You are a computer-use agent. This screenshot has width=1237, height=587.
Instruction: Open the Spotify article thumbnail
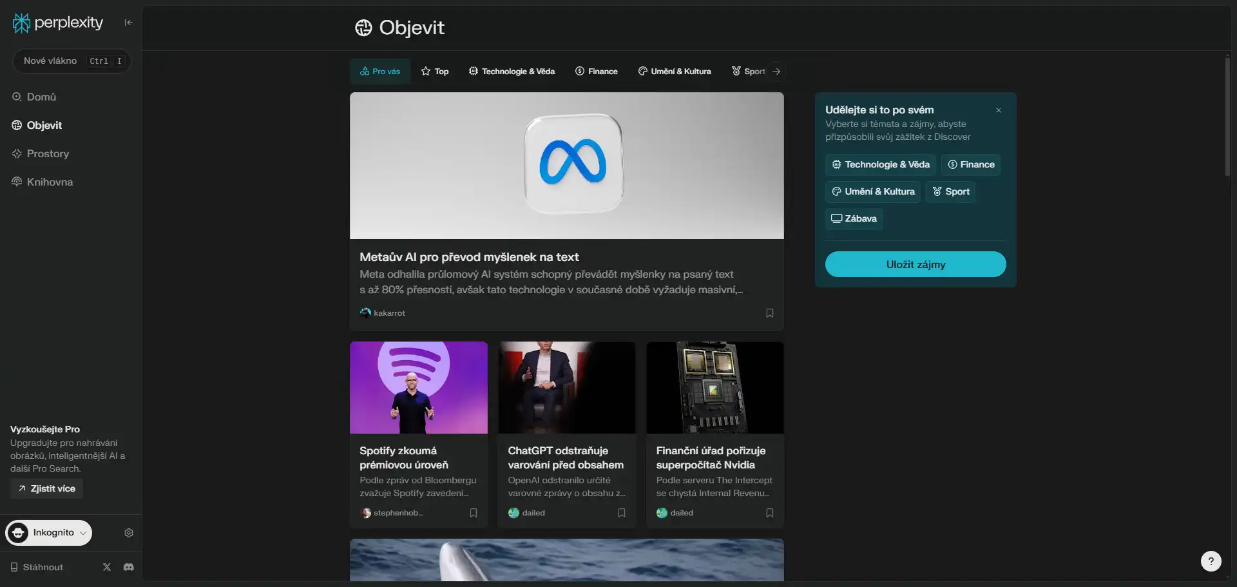(419, 387)
